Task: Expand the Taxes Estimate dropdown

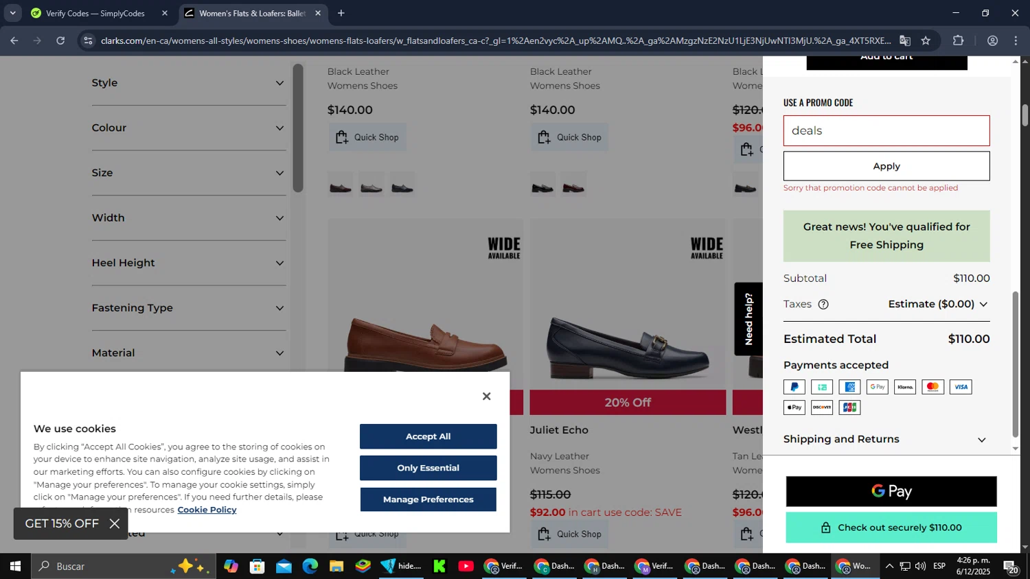Action: tap(939, 304)
